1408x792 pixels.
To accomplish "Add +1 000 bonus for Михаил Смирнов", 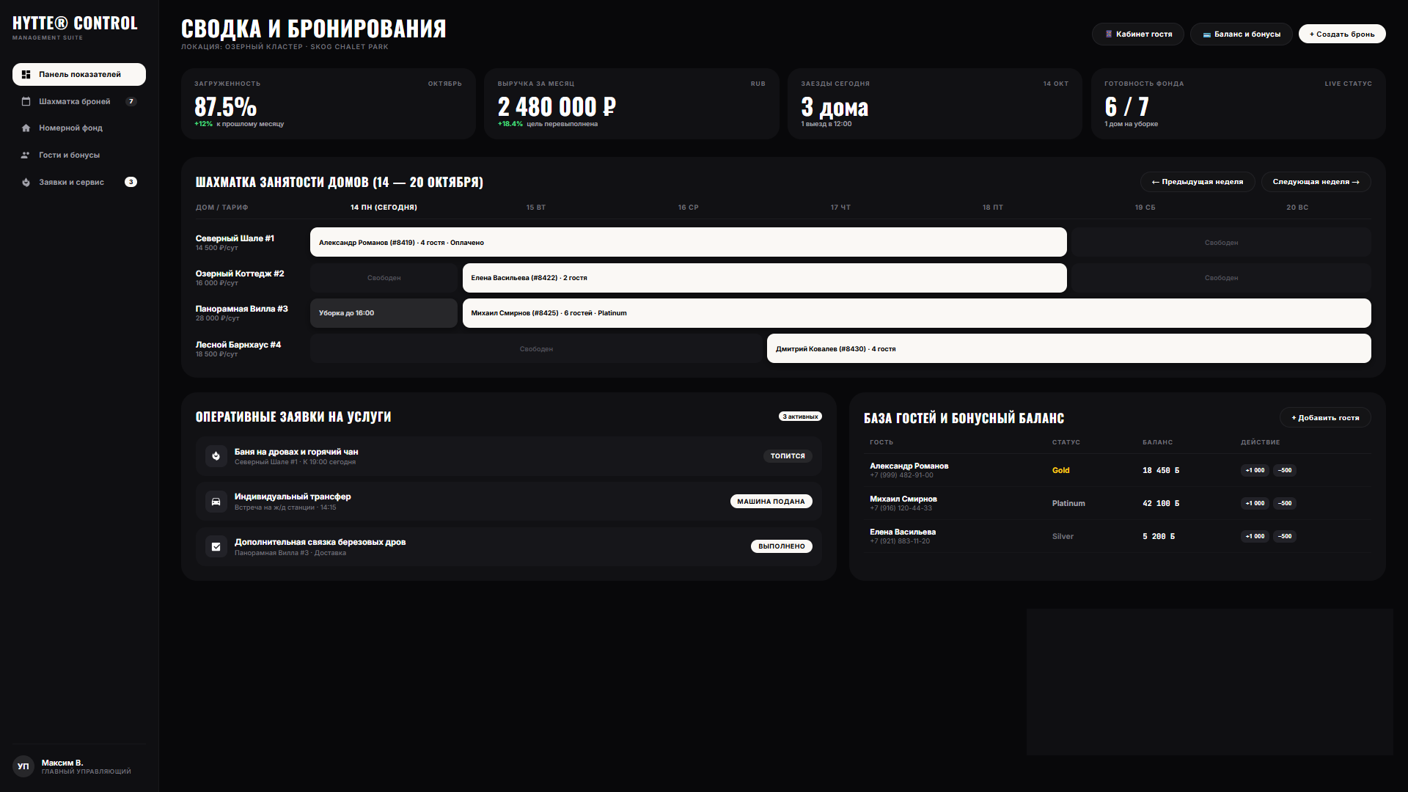I will tap(1255, 504).
